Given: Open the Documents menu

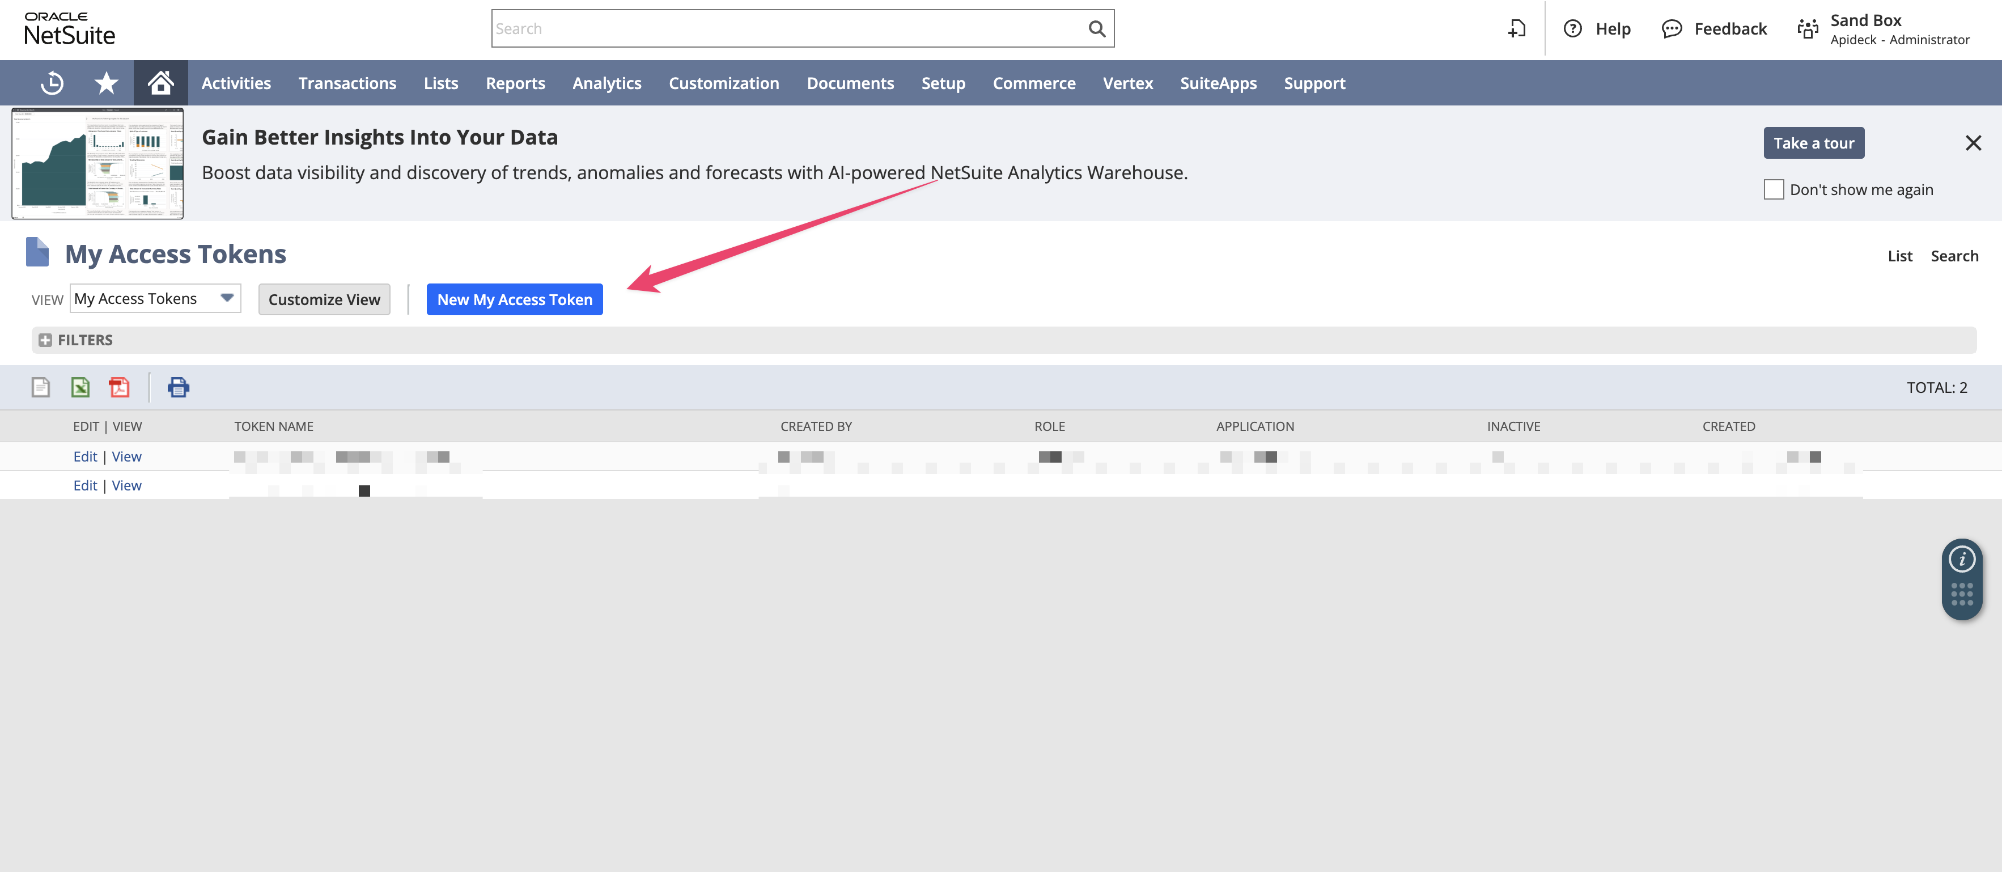Looking at the screenshot, I should [x=850, y=82].
